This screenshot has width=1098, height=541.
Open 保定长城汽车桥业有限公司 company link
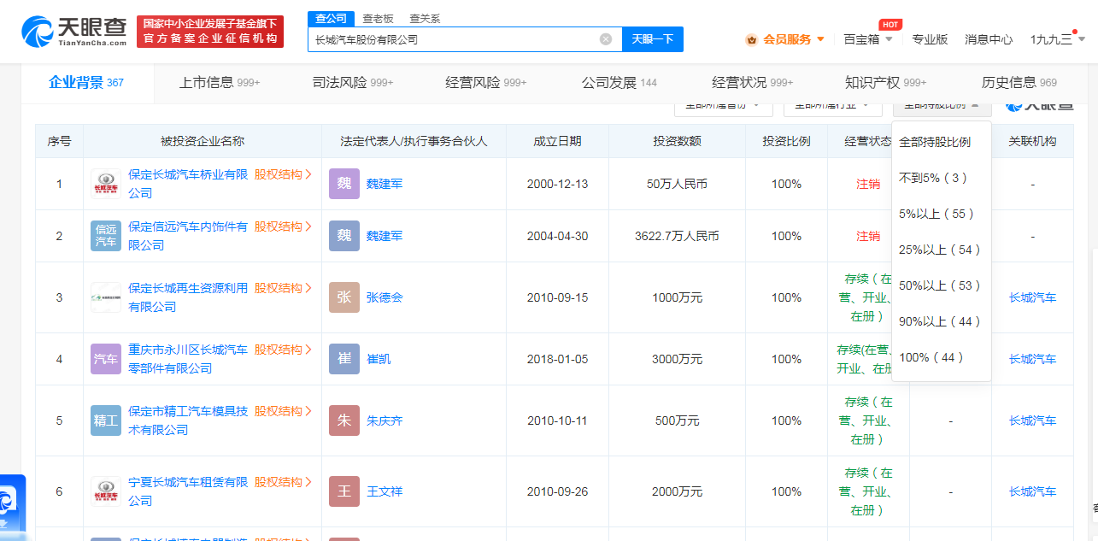(x=188, y=184)
